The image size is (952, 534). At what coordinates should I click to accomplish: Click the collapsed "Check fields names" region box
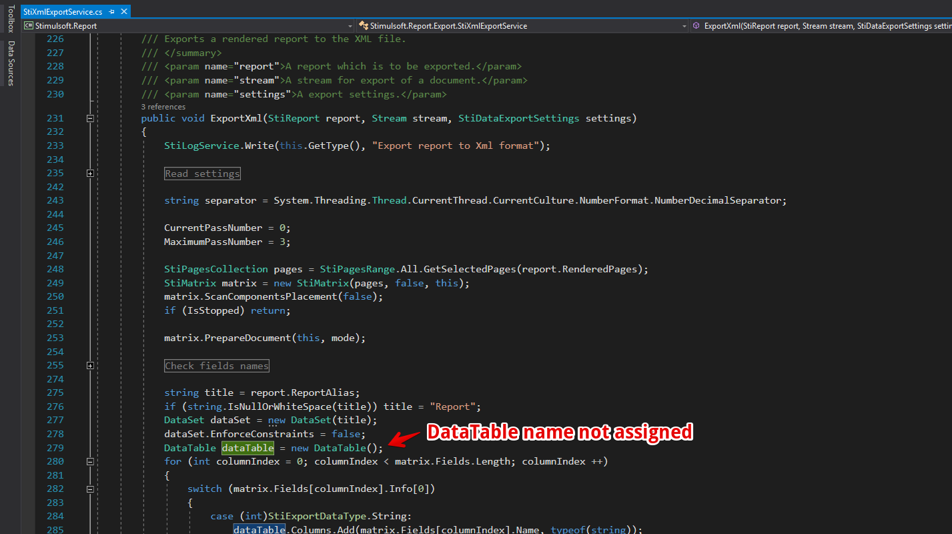tap(217, 366)
